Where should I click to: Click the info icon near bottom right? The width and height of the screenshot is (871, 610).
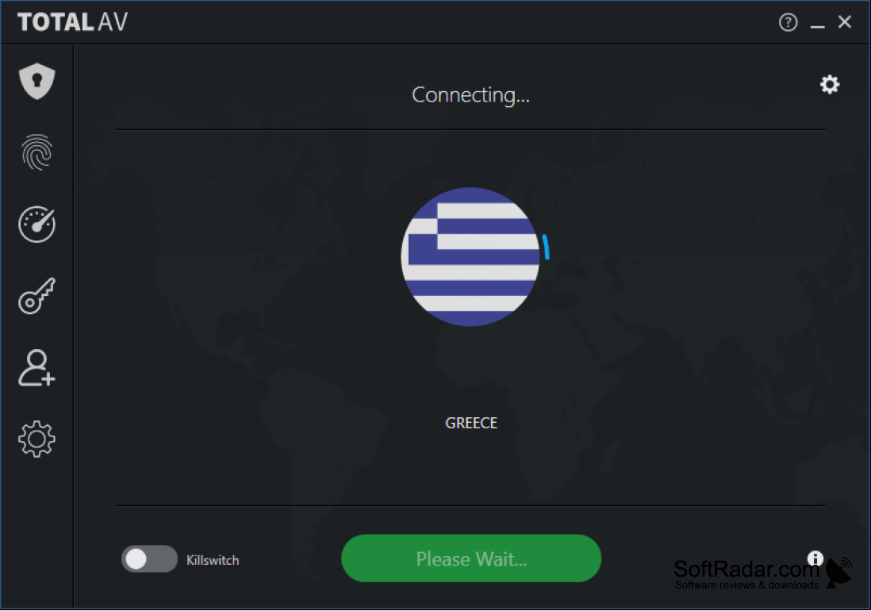click(815, 558)
